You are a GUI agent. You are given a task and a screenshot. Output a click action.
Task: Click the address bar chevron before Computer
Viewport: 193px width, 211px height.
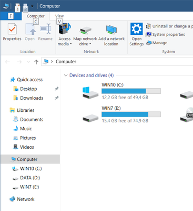click(52, 62)
